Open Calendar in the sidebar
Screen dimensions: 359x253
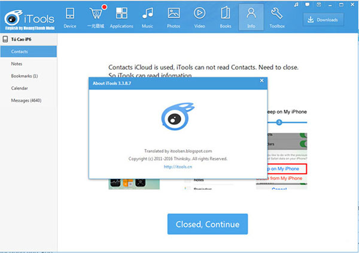[19, 88]
